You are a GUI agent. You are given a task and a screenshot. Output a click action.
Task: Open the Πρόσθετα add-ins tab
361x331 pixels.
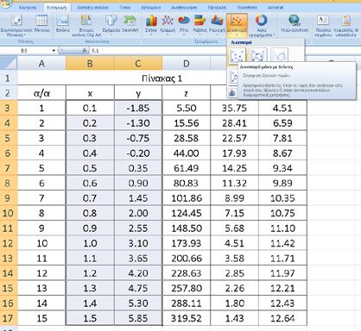pos(247,8)
